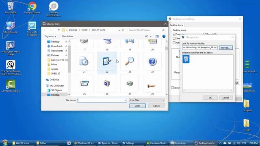Select icon file 21 clock document
The height and width of the screenshot is (146, 260).
click(84, 63)
